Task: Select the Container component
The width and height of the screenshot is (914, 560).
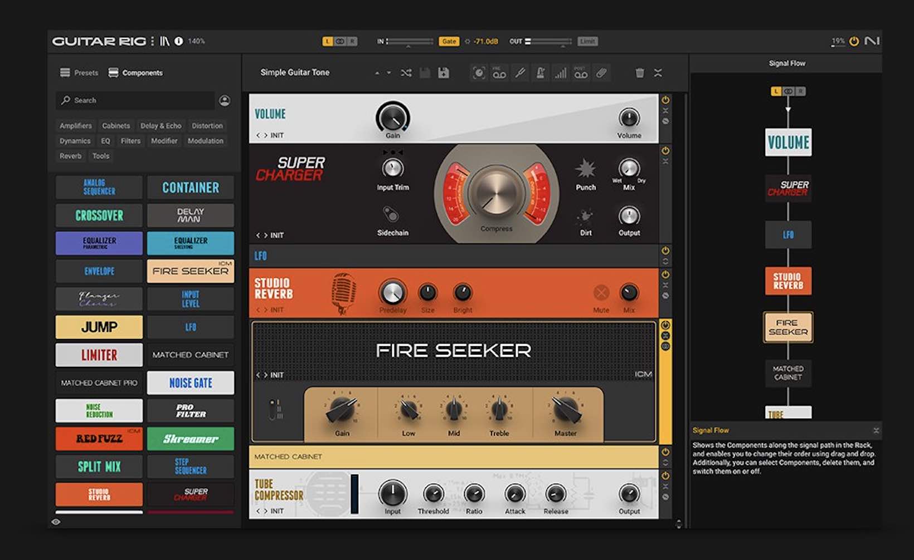Action: (191, 188)
